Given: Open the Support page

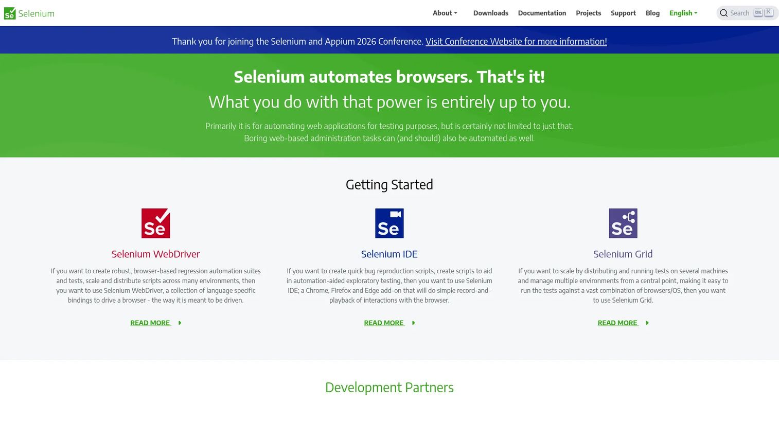Looking at the screenshot, I should tap(623, 13).
